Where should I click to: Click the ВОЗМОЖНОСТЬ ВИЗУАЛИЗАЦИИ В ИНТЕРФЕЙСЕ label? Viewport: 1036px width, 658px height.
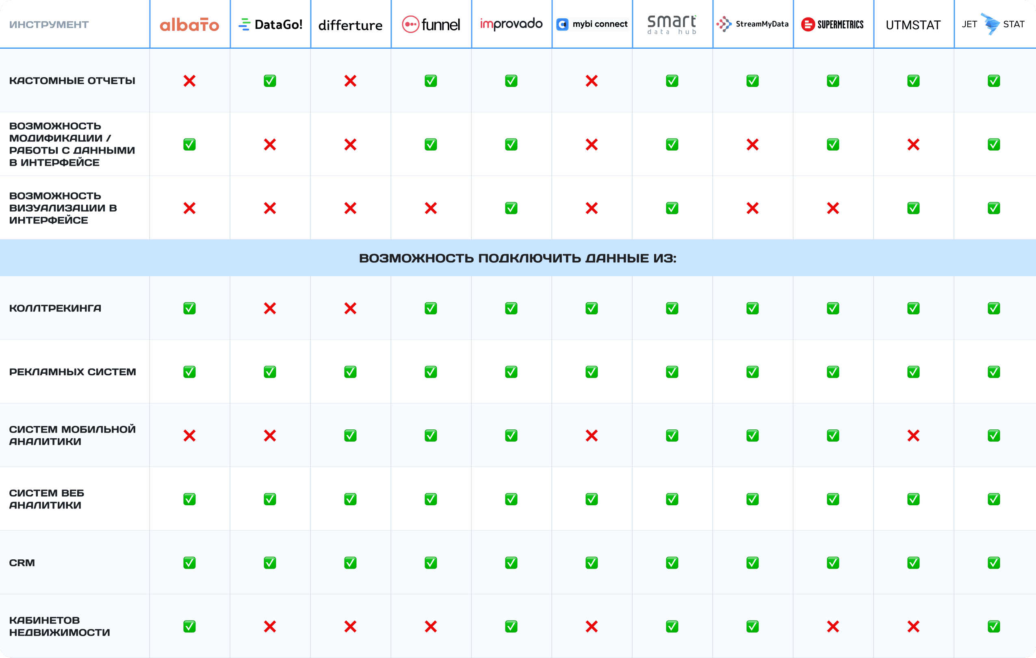63,208
